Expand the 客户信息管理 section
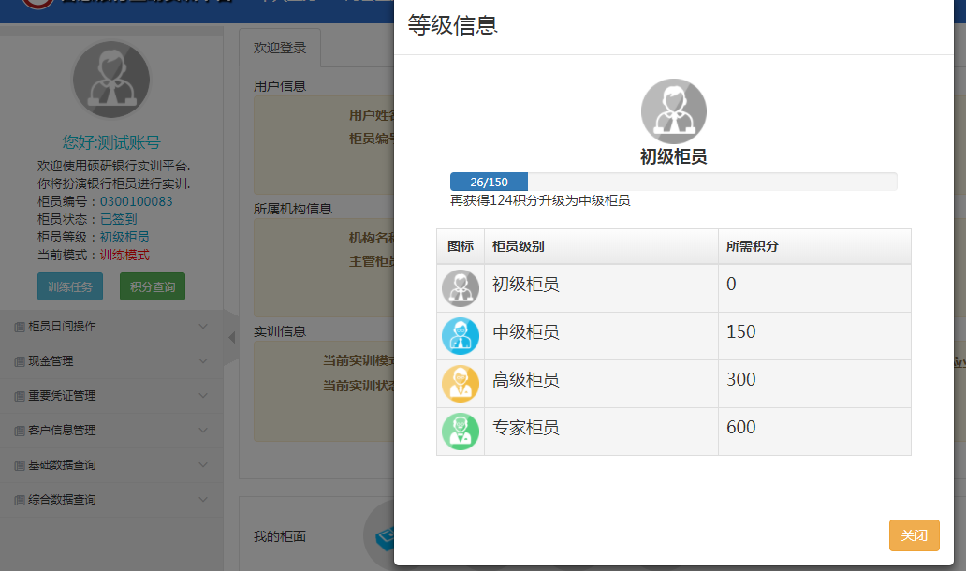This screenshot has height=571, width=966. [111, 431]
